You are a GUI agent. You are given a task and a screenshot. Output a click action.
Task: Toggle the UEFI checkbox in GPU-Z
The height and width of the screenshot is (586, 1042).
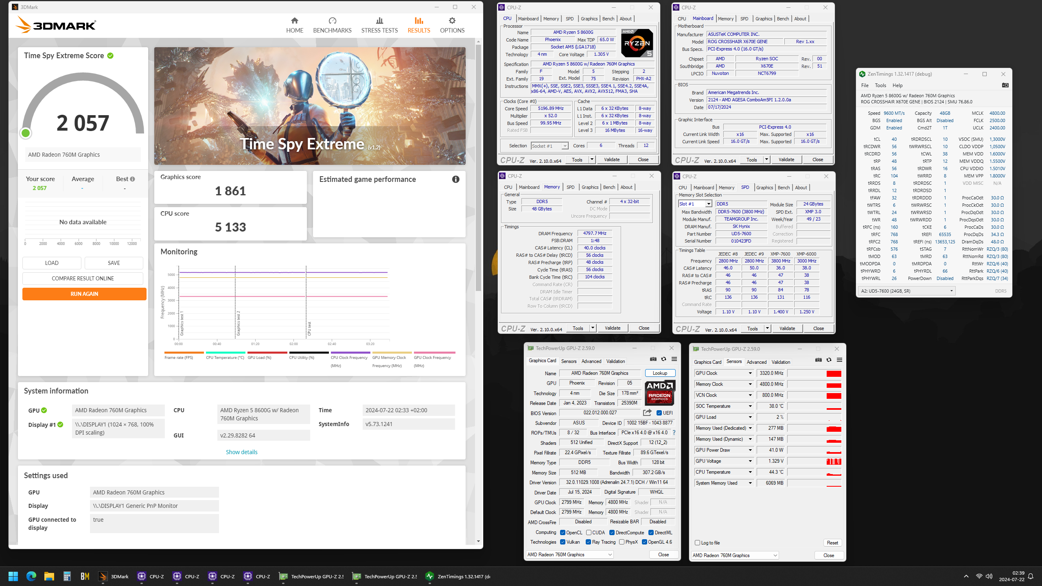click(659, 413)
